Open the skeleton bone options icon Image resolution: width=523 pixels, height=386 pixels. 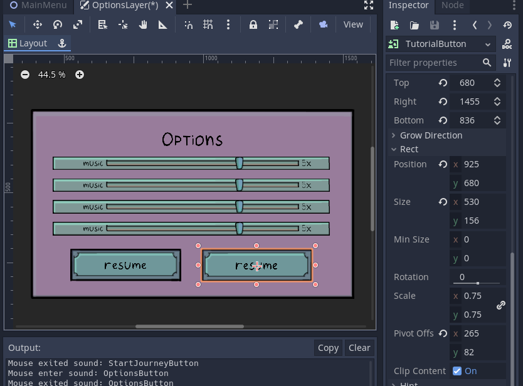(298, 25)
